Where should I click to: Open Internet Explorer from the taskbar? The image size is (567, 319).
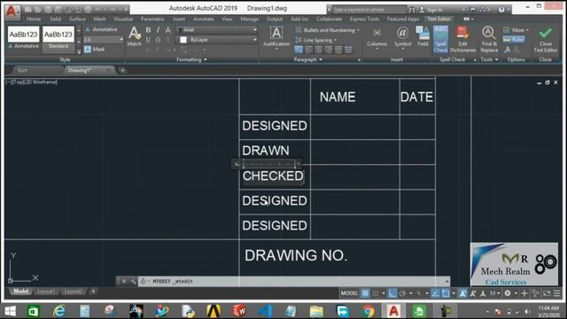pyautogui.click(x=59, y=311)
